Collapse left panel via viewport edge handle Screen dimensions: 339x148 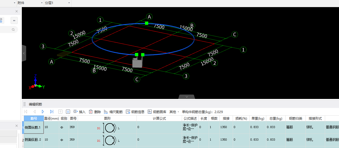(24, 53)
